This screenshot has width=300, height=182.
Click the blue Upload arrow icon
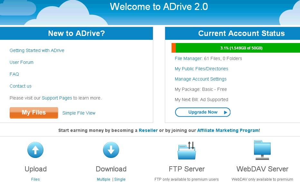(35, 150)
